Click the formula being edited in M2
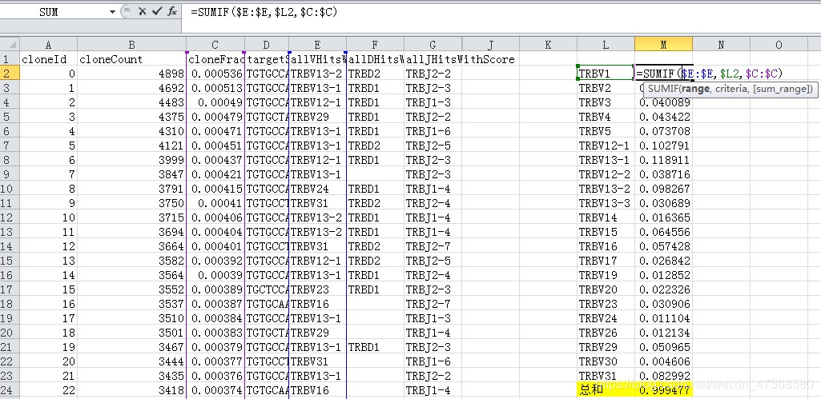The image size is (821, 399). 710,74
